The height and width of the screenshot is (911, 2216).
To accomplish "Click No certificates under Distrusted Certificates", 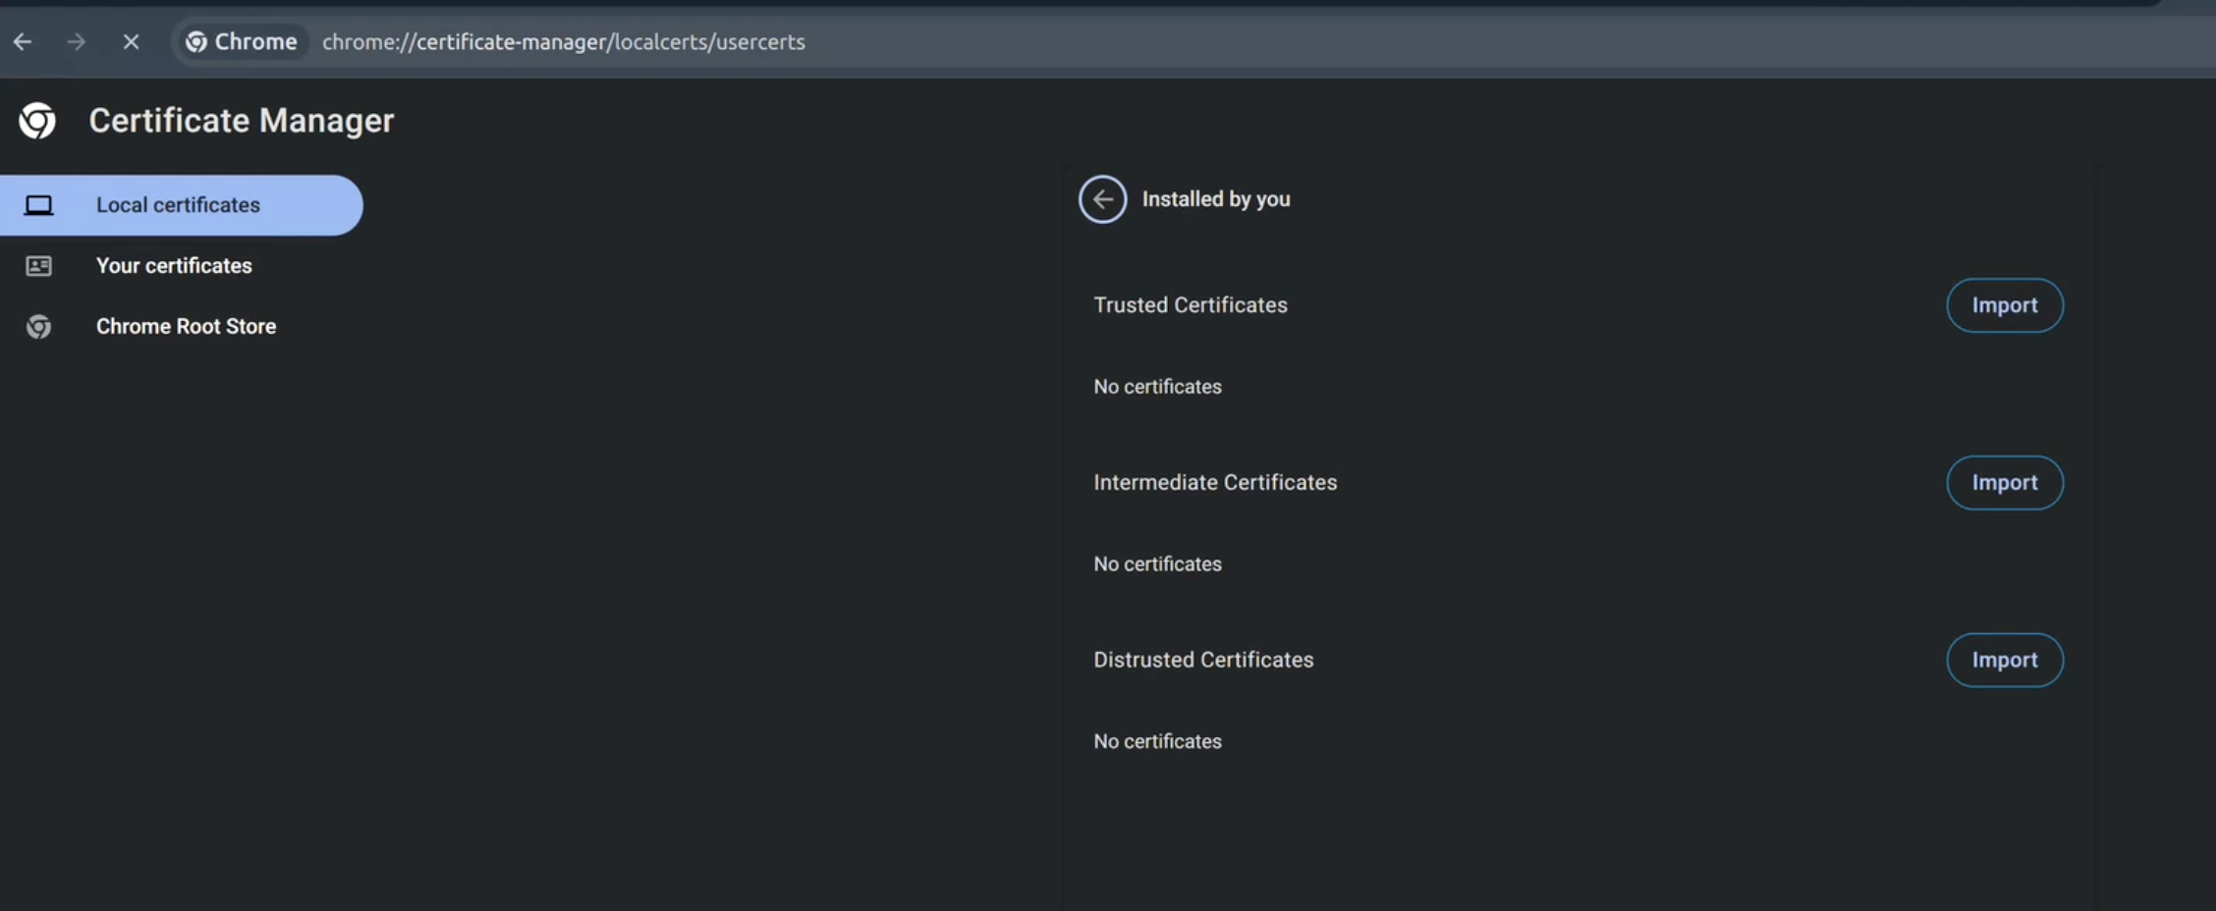I will point(1158,742).
